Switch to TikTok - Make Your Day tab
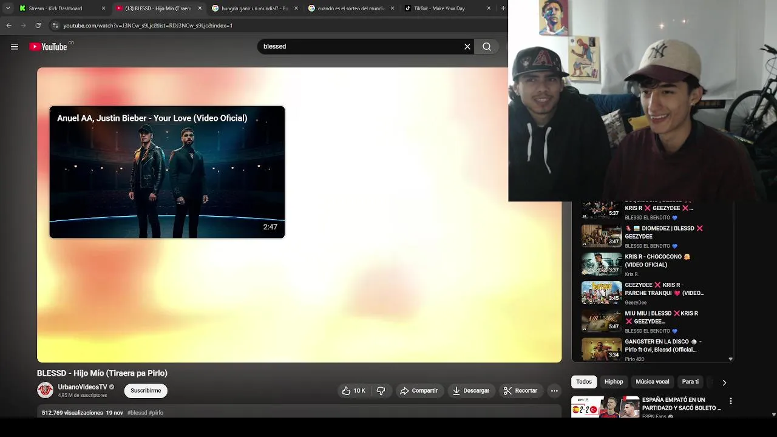The height and width of the screenshot is (437, 777). click(x=448, y=8)
